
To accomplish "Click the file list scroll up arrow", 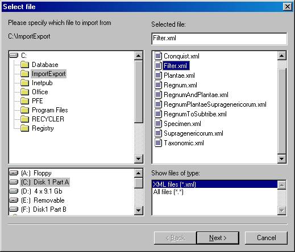I will click(281, 56).
